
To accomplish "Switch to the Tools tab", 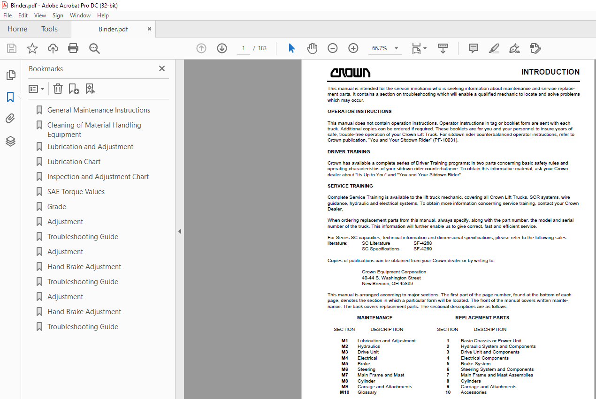I will click(49, 29).
